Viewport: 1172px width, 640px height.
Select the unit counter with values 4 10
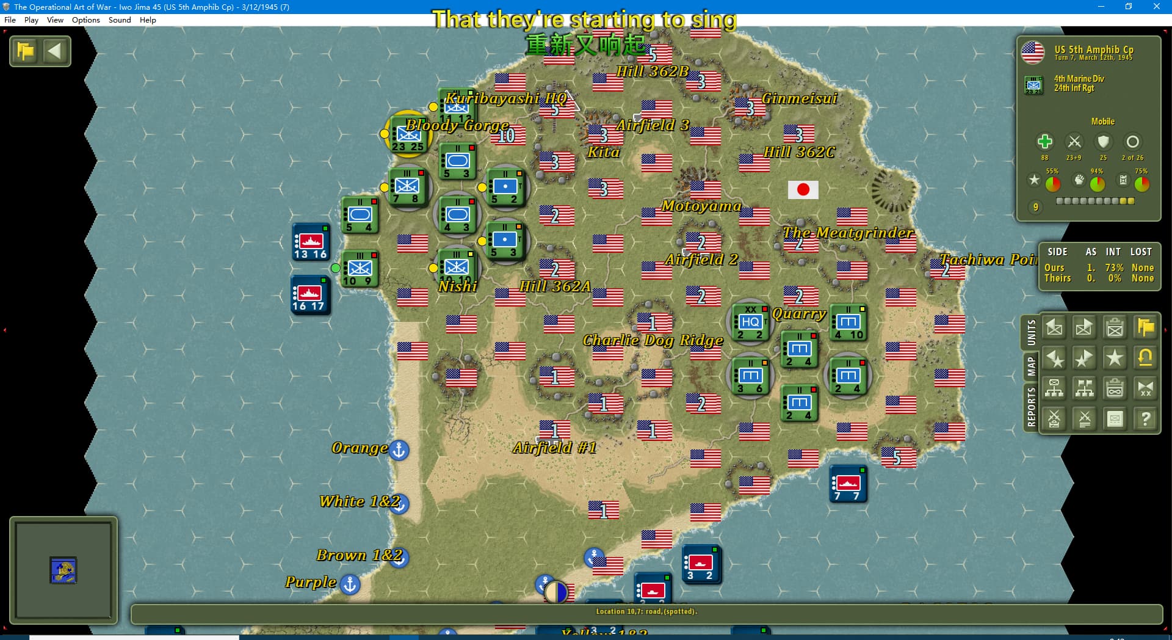click(848, 322)
